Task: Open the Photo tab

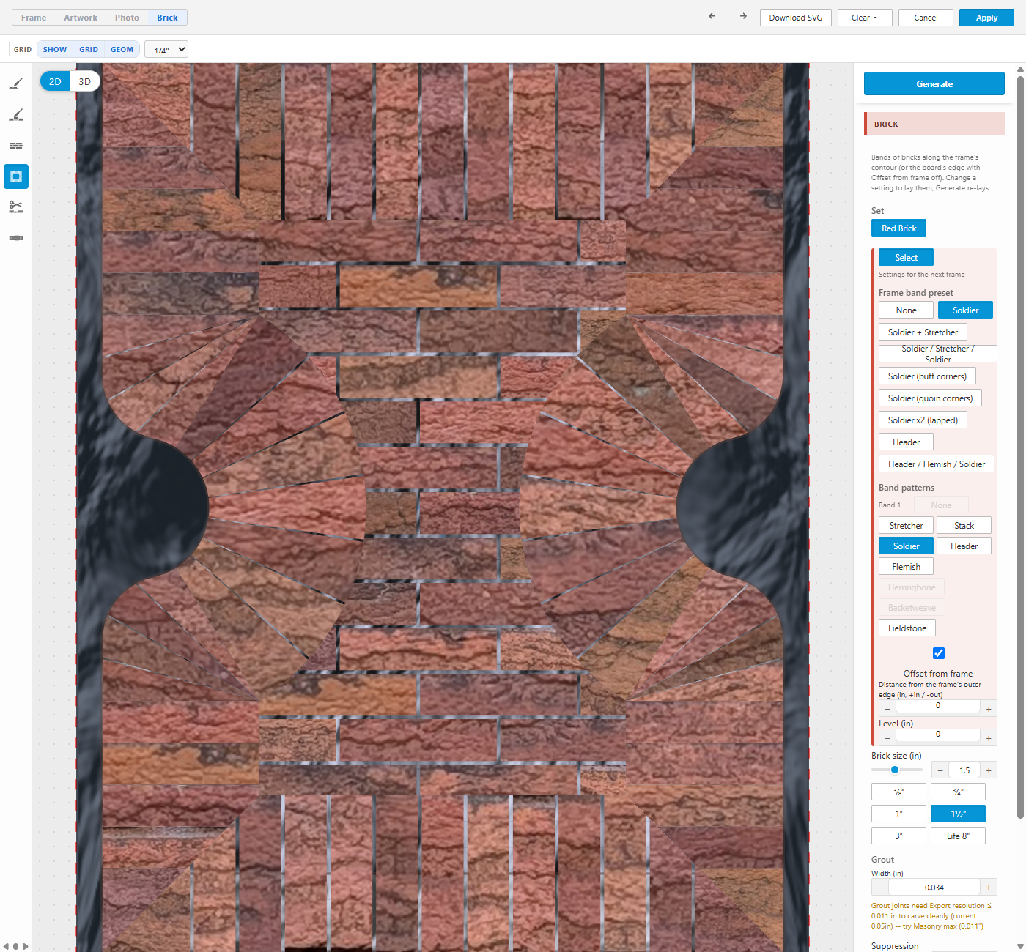Action: 127,18
